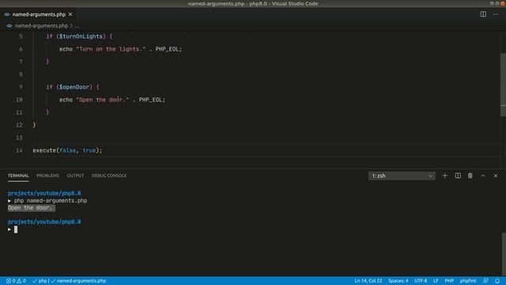Image resolution: width=506 pixels, height=285 pixels.
Task: Switch to the TERMINAL panel tab
Action: click(18, 176)
